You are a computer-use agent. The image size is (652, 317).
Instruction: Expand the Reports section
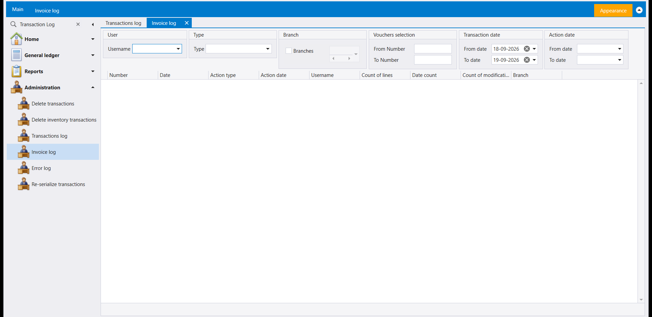[93, 71]
